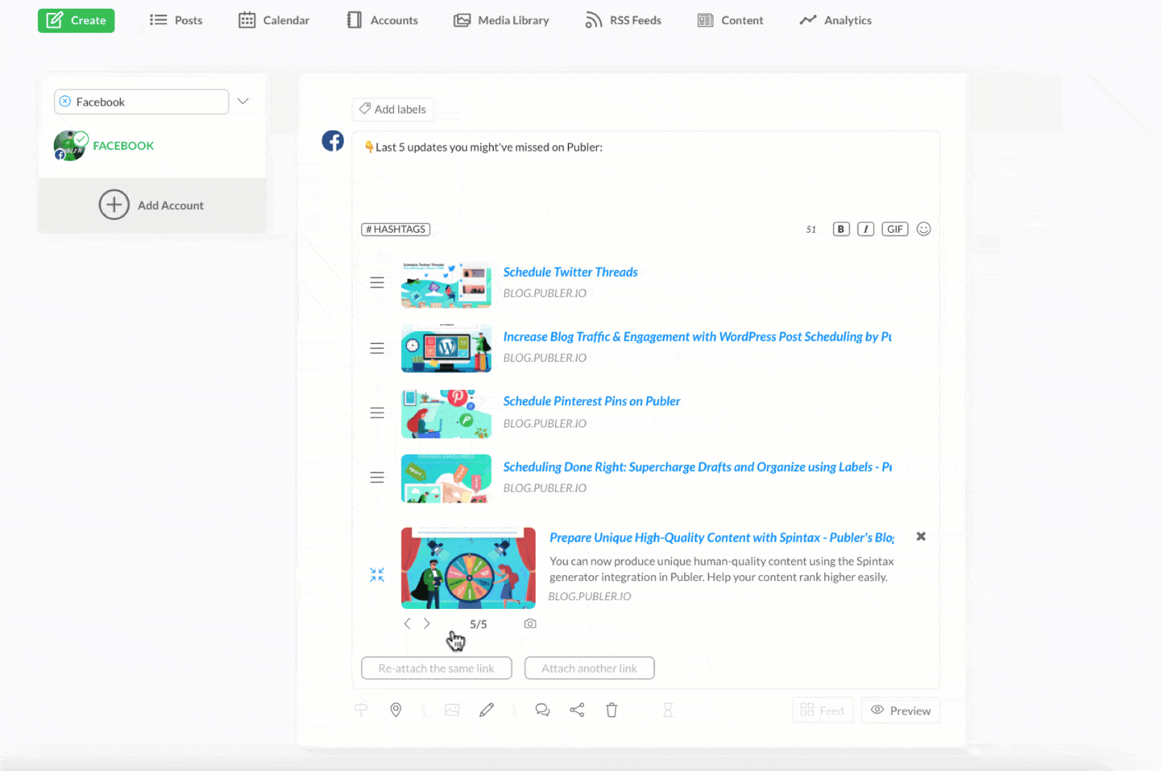Toggle selection of the FACEBOOK account avatar
This screenshot has height=771, width=1161.
tap(70, 145)
